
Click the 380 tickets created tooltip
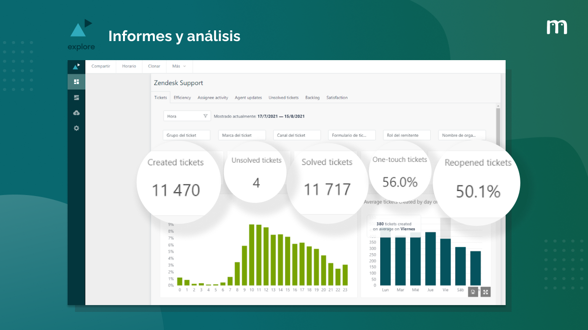click(x=393, y=226)
